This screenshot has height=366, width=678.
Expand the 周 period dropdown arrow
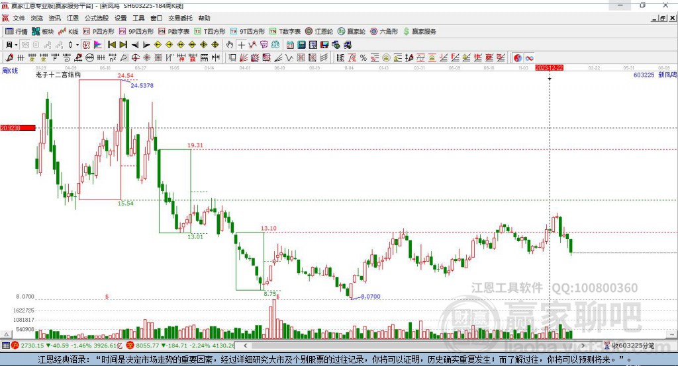click(16, 45)
